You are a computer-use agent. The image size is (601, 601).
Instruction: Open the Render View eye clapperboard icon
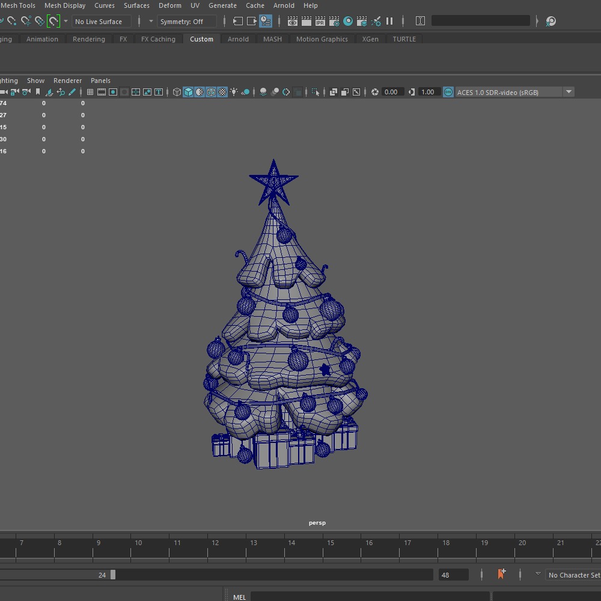293,21
